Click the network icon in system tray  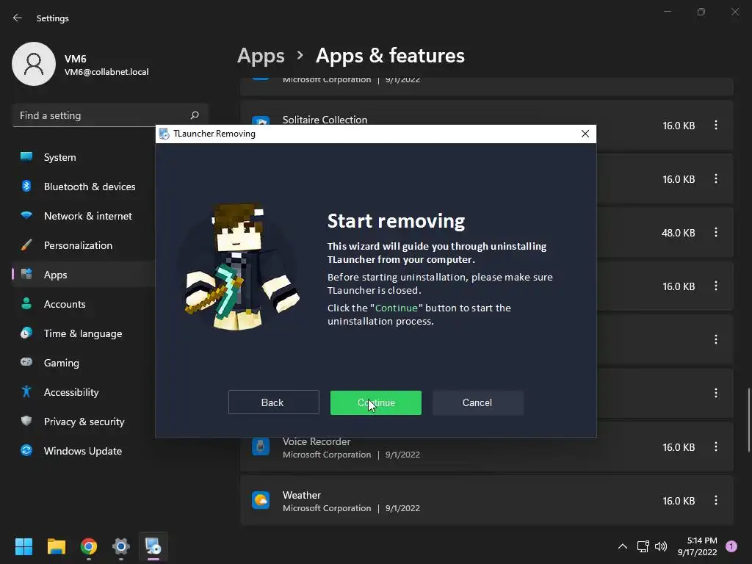click(643, 546)
